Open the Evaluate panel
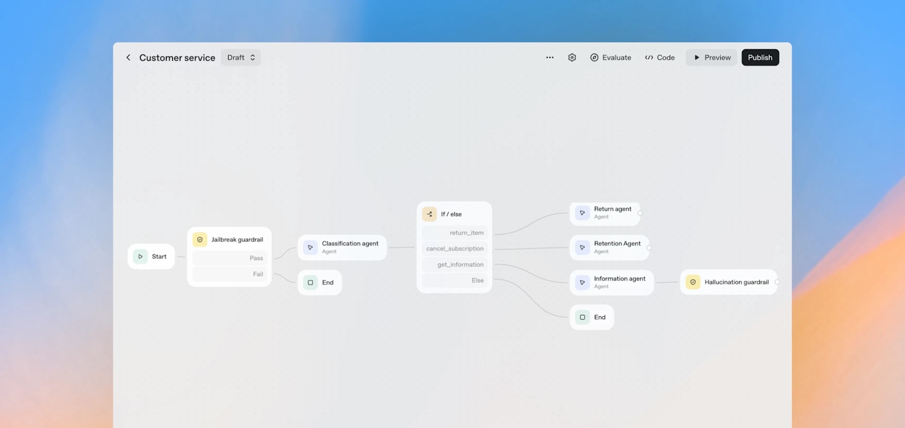905x428 pixels. point(611,57)
